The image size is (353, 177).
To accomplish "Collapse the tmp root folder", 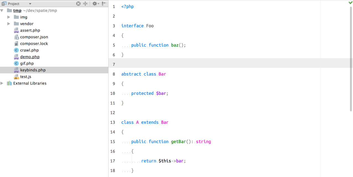I will [2, 10].
